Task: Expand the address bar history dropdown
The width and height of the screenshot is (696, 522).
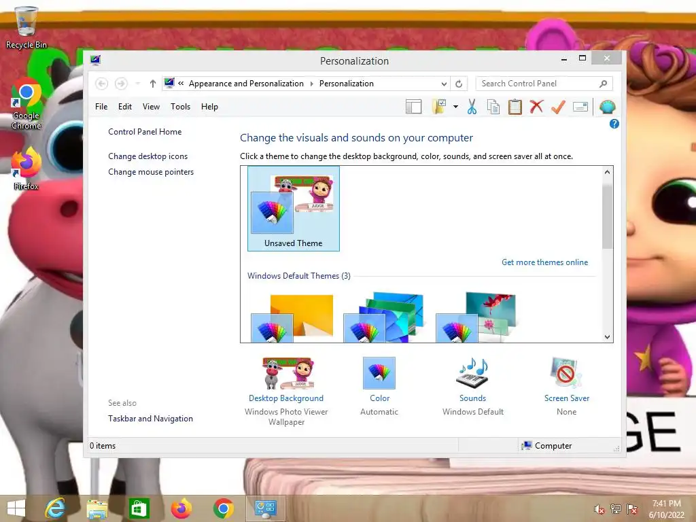Action: pyautogui.click(x=443, y=84)
